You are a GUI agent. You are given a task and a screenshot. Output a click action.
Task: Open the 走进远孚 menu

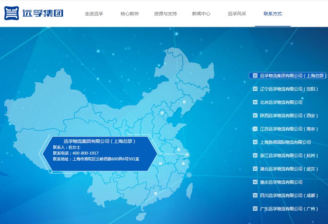[94, 14]
